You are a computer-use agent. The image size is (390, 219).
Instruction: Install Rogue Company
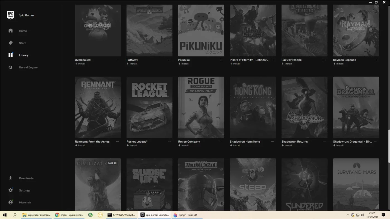[184, 146]
